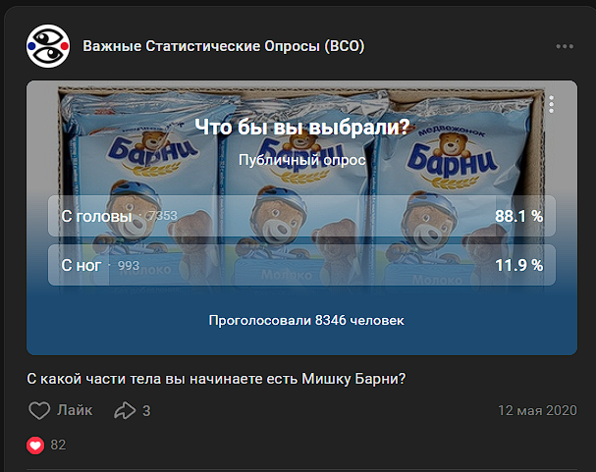The height and width of the screenshot is (472, 596).
Task: View who reacted via the 82 count
Action: coord(58,446)
